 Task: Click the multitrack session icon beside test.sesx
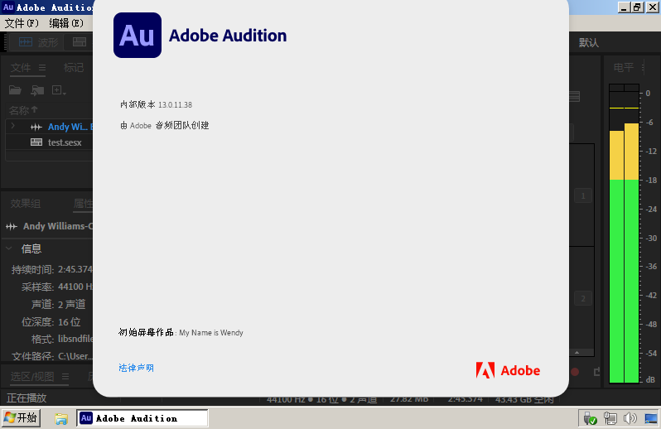(36, 142)
